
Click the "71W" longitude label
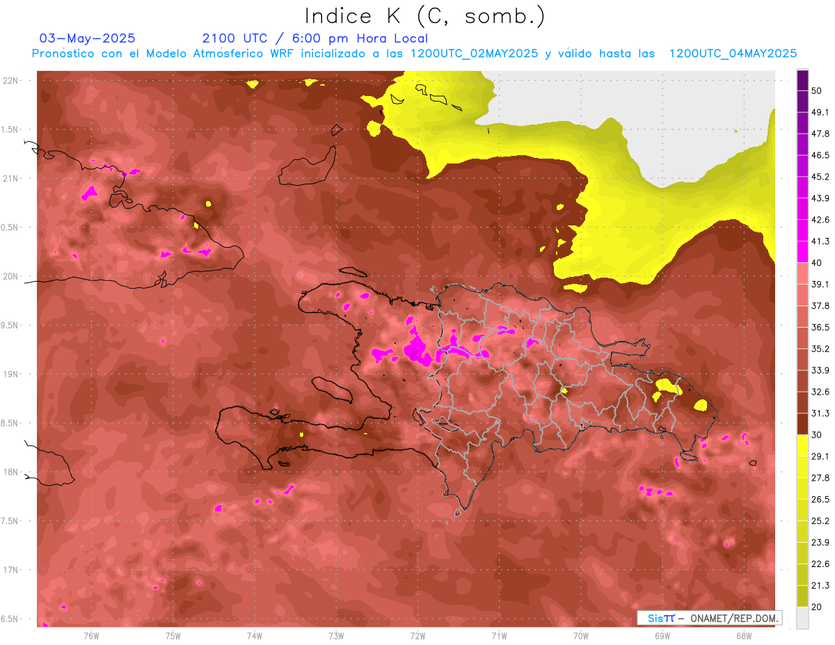pyautogui.click(x=499, y=635)
